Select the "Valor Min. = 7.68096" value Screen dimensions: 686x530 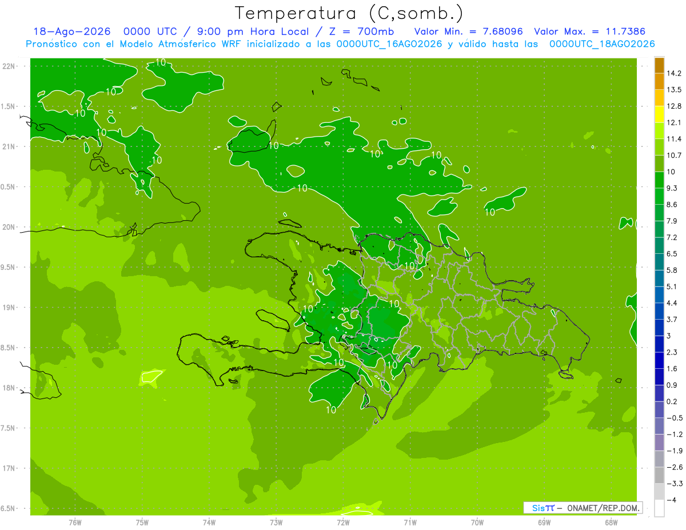pyautogui.click(x=469, y=32)
